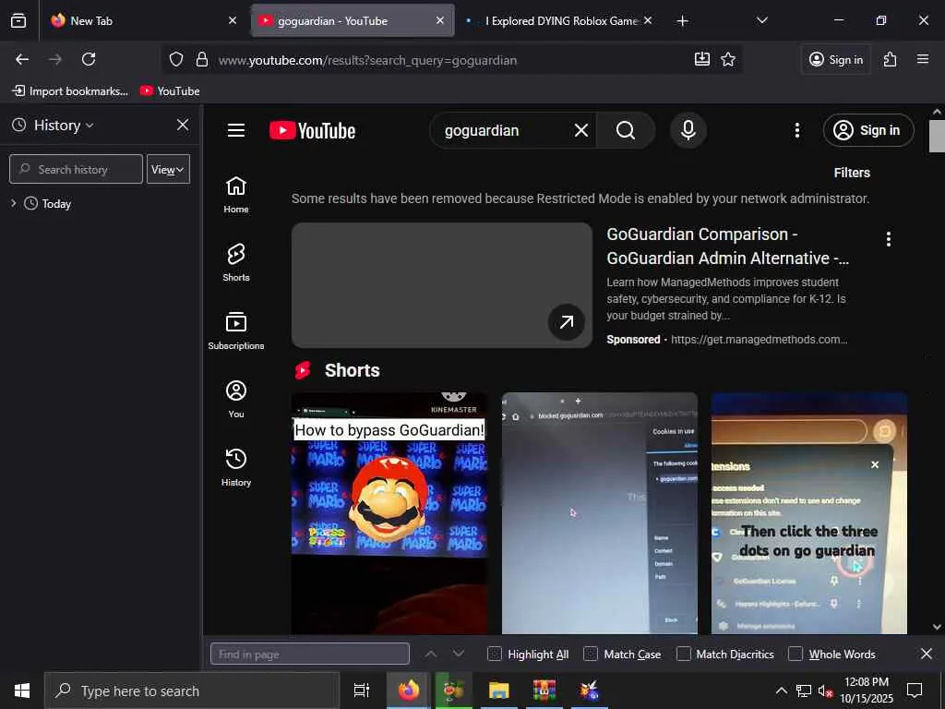
Task: Enable Match Diacritics checkbox
Action: (x=684, y=655)
